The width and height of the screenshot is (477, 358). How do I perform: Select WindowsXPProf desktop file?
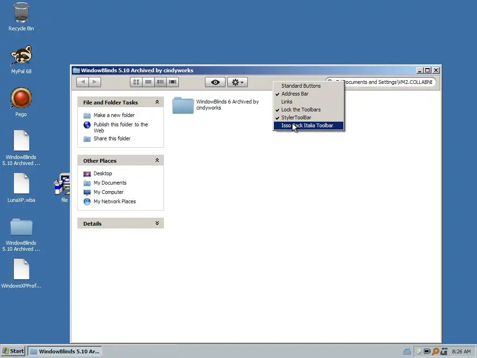pyautogui.click(x=21, y=273)
